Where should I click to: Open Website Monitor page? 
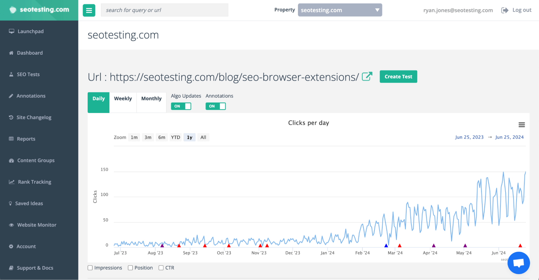tap(37, 225)
